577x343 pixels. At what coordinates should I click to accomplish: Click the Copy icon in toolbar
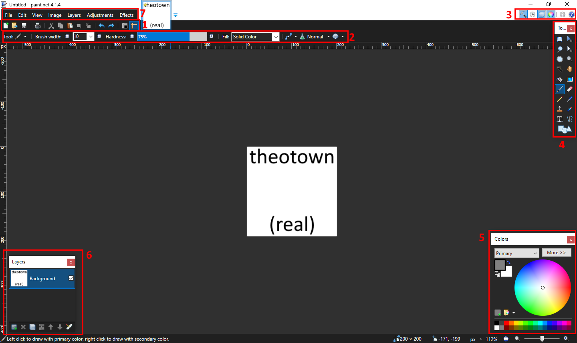(x=61, y=26)
